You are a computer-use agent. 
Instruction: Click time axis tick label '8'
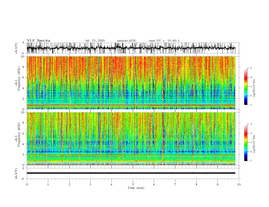click(196, 184)
